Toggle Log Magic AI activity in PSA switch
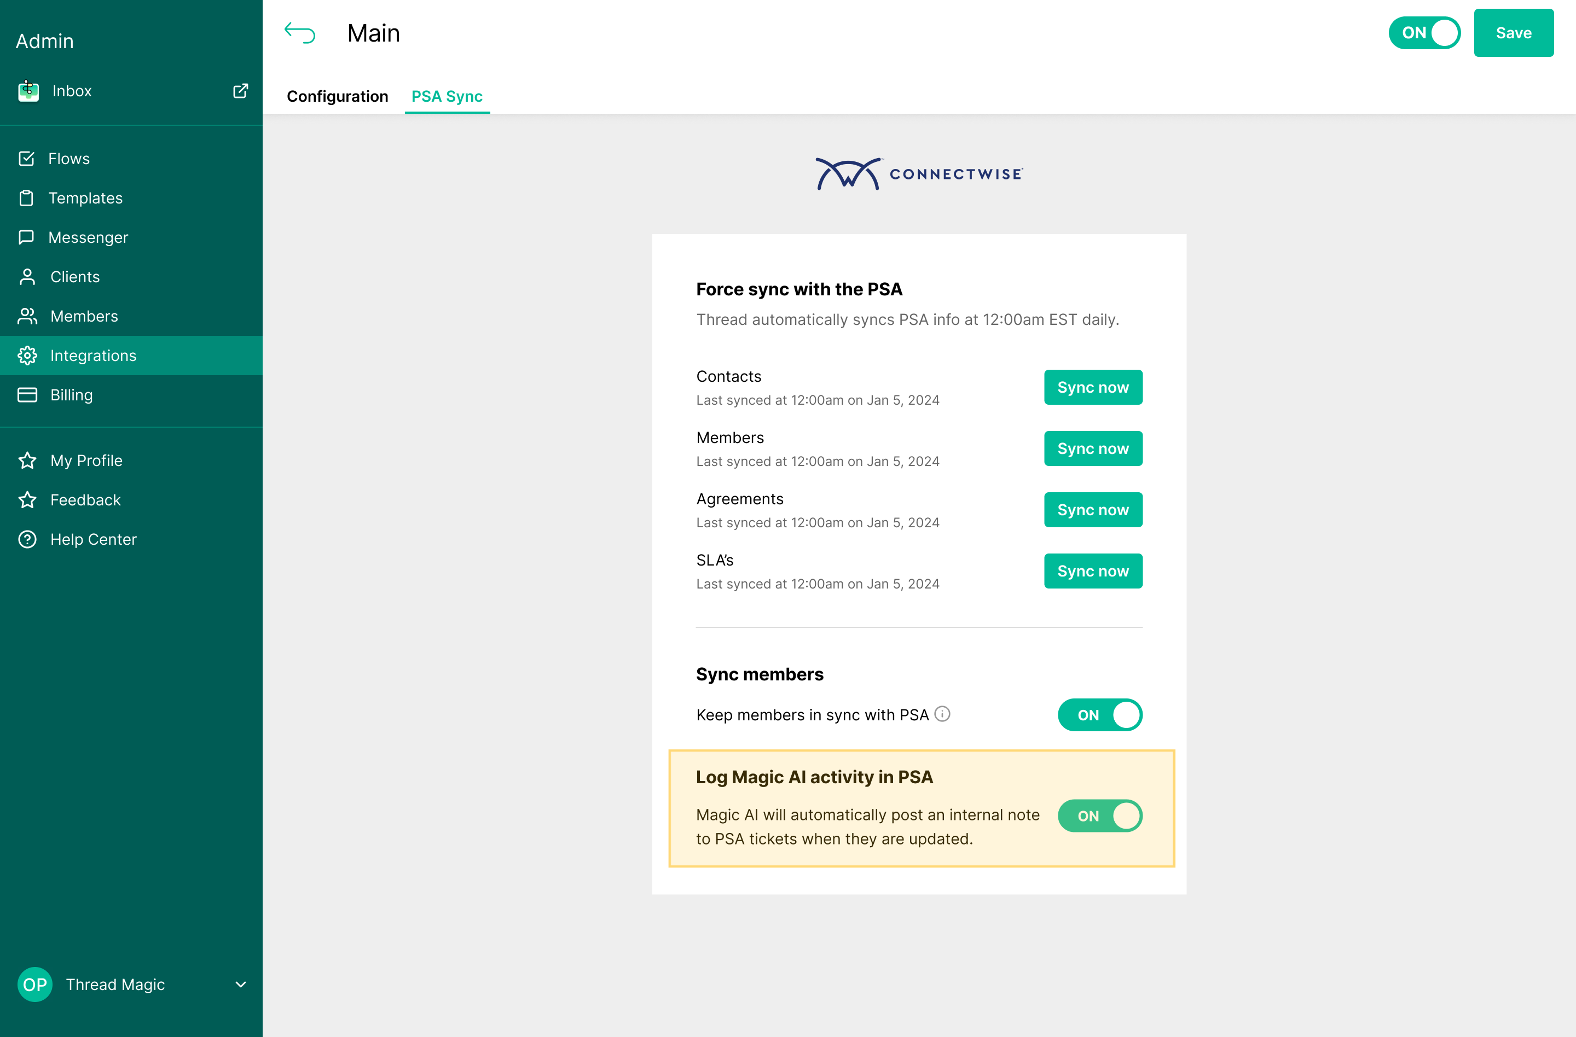 tap(1100, 816)
